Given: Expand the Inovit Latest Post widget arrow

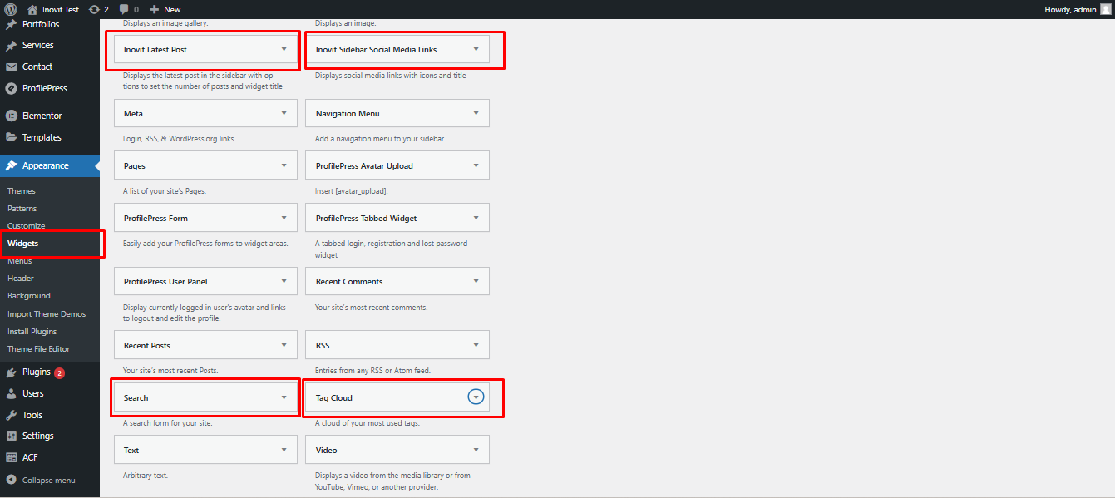Looking at the screenshot, I should point(284,49).
